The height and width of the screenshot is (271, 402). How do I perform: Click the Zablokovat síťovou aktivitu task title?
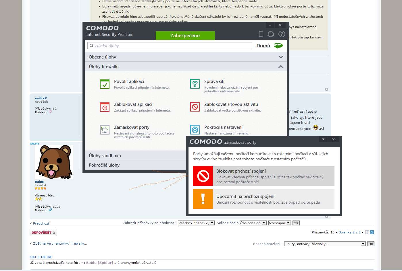pyautogui.click(x=231, y=104)
